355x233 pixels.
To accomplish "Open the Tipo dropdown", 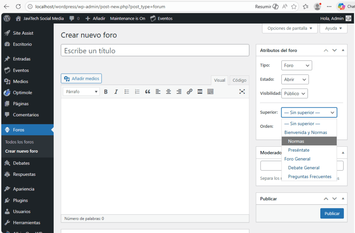I will click(x=296, y=65).
